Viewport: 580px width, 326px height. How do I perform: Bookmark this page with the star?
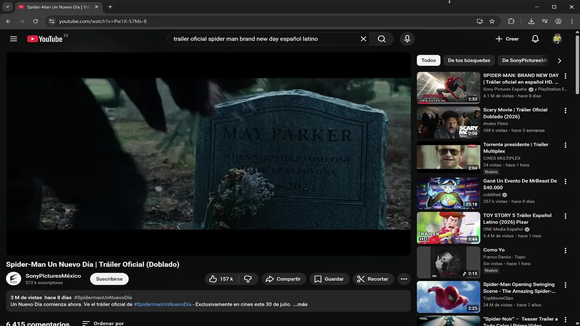point(492,21)
